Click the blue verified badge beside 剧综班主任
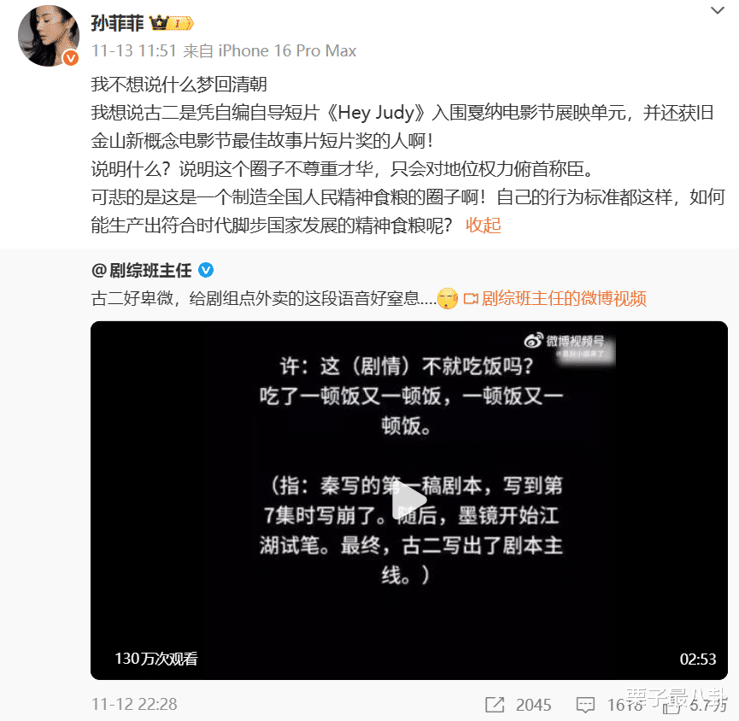 pyautogui.click(x=206, y=270)
